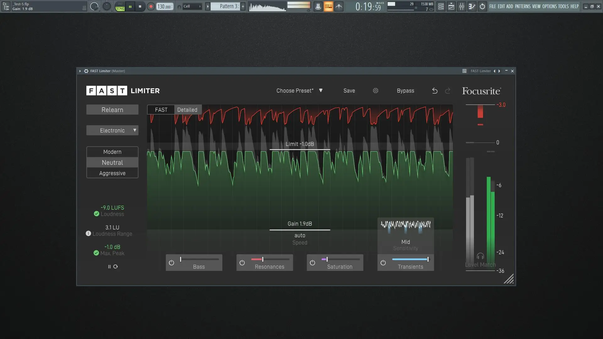The width and height of the screenshot is (603, 339).
Task: Toggle the Resonances power button
Action: click(242, 263)
